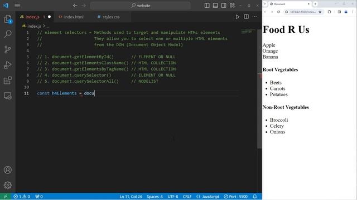Go forward in the browser

coord(272,12)
